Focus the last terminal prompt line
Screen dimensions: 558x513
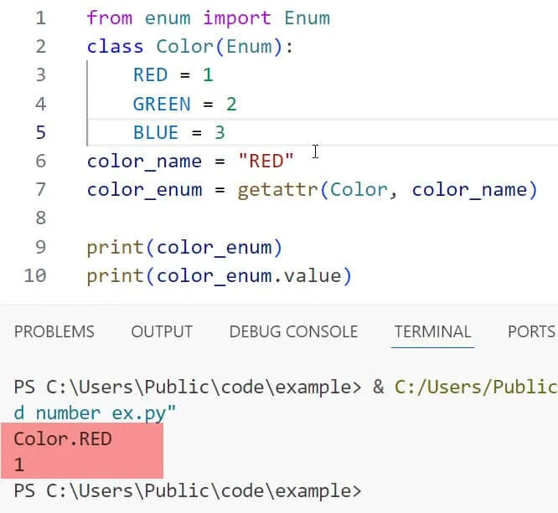click(187, 490)
